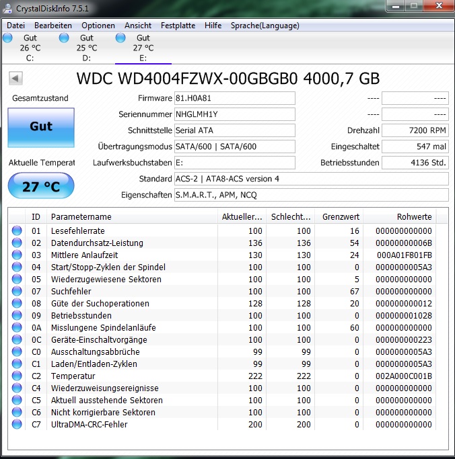Click status orb for Suchfehler row
The width and height of the screenshot is (455, 459).
pyautogui.click(x=17, y=291)
